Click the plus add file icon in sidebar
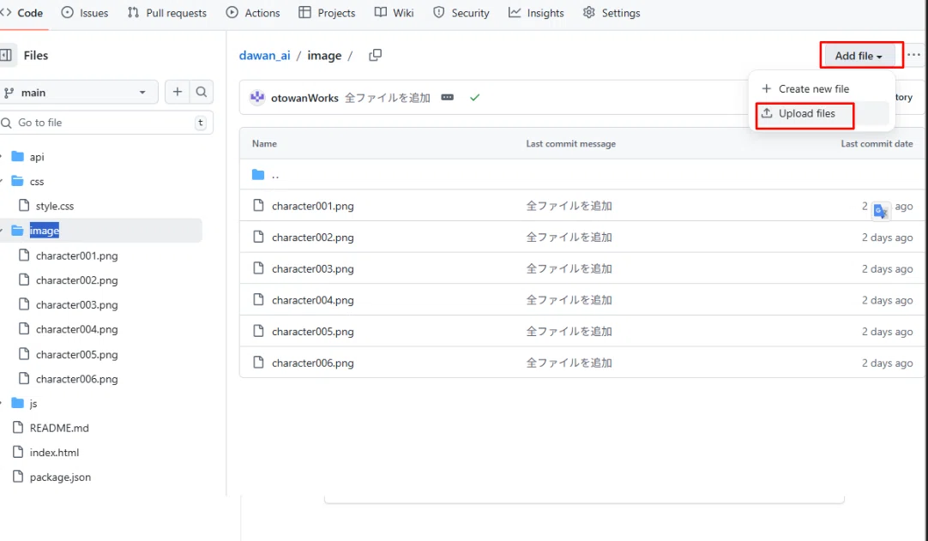 [x=177, y=92]
